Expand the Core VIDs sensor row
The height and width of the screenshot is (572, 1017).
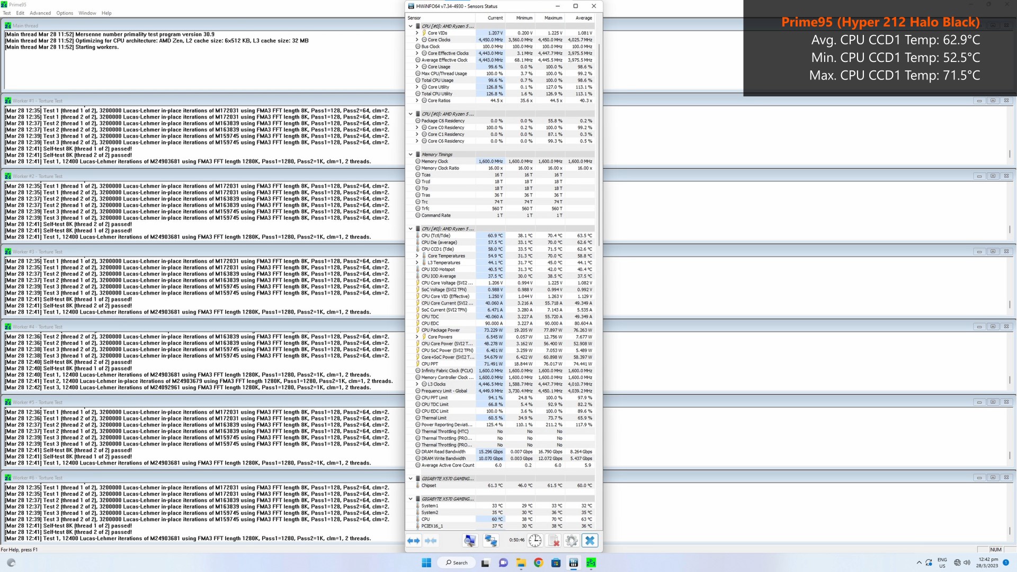coord(417,33)
